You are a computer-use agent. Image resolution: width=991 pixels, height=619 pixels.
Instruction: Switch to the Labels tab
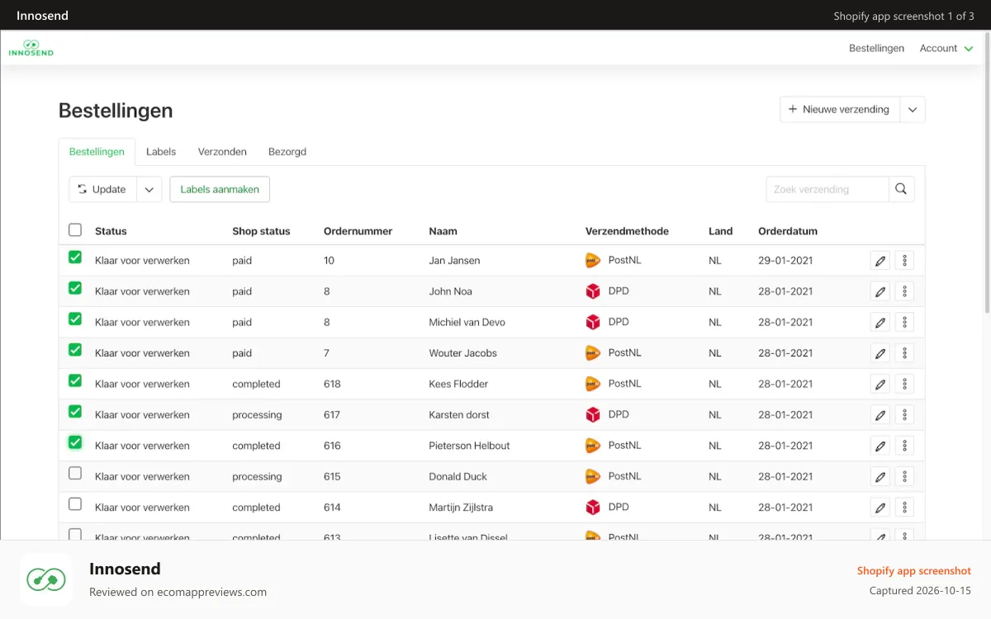[x=161, y=152]
